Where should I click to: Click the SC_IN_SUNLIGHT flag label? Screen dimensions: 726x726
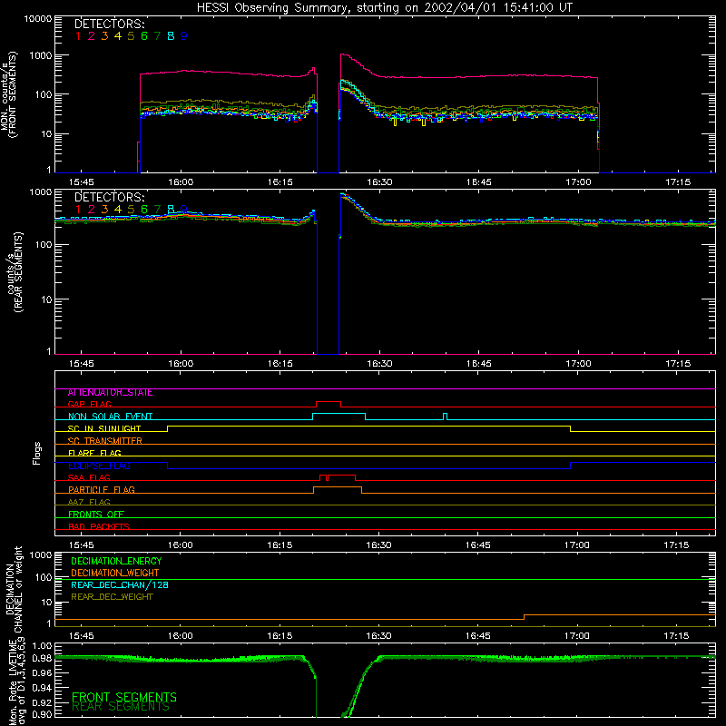(x=104, y=428)
